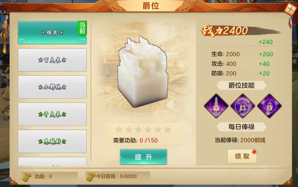Image resolution: width=298 pixels, height=187 pixels.
Task: Select the 千夫长 rank tab
Action: 52,114
